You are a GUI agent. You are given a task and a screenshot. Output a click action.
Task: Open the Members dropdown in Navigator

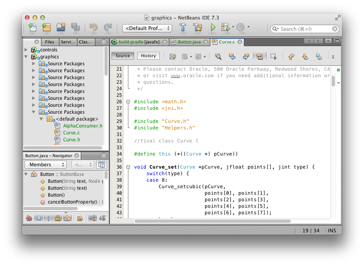coord(45,165)
